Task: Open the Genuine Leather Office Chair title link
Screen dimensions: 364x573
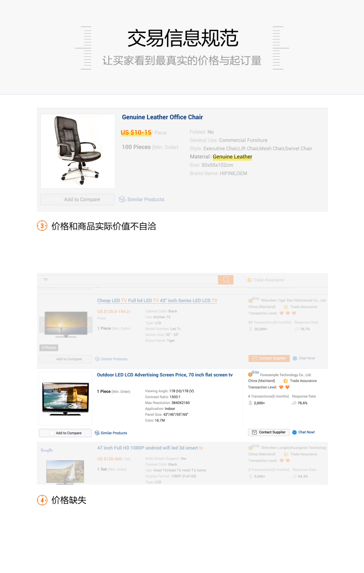Action: (163, 118)
